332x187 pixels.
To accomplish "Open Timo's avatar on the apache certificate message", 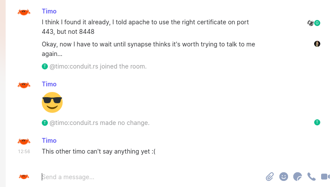I will click(24, 12).
